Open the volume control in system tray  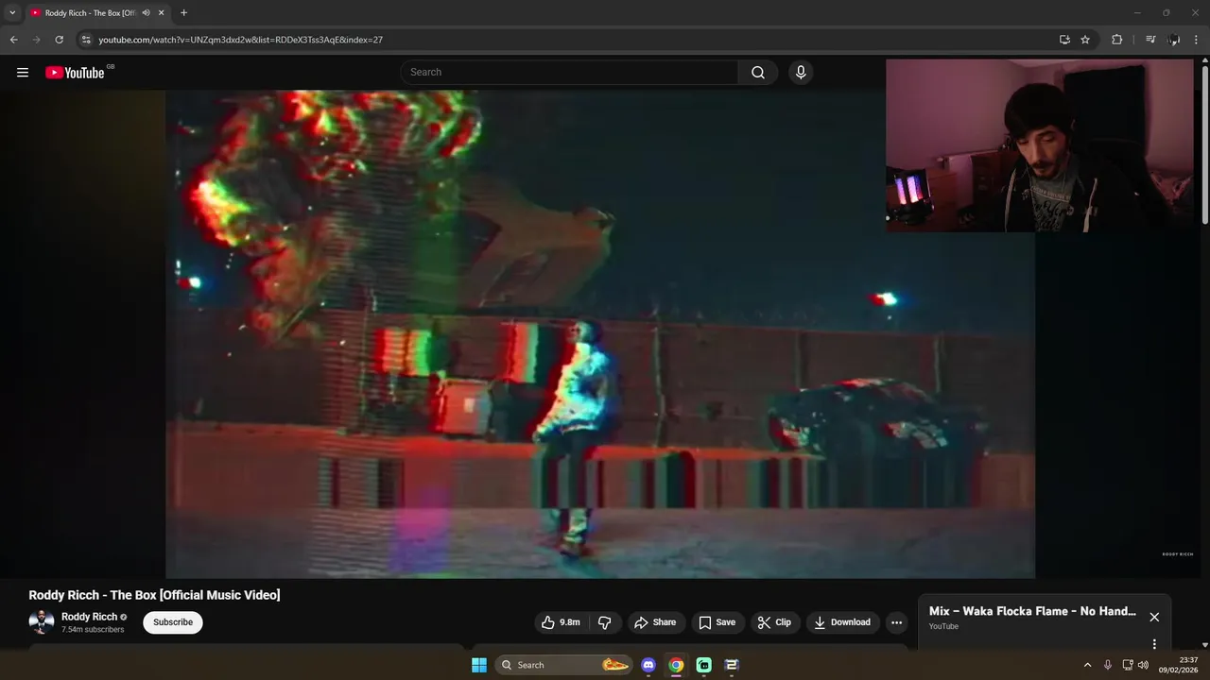[1143, 665]
